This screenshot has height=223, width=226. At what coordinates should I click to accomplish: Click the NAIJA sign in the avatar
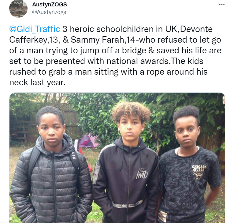(18, 2)
